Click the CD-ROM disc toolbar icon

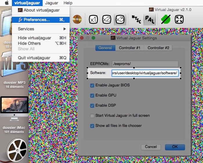coord(77,19)
